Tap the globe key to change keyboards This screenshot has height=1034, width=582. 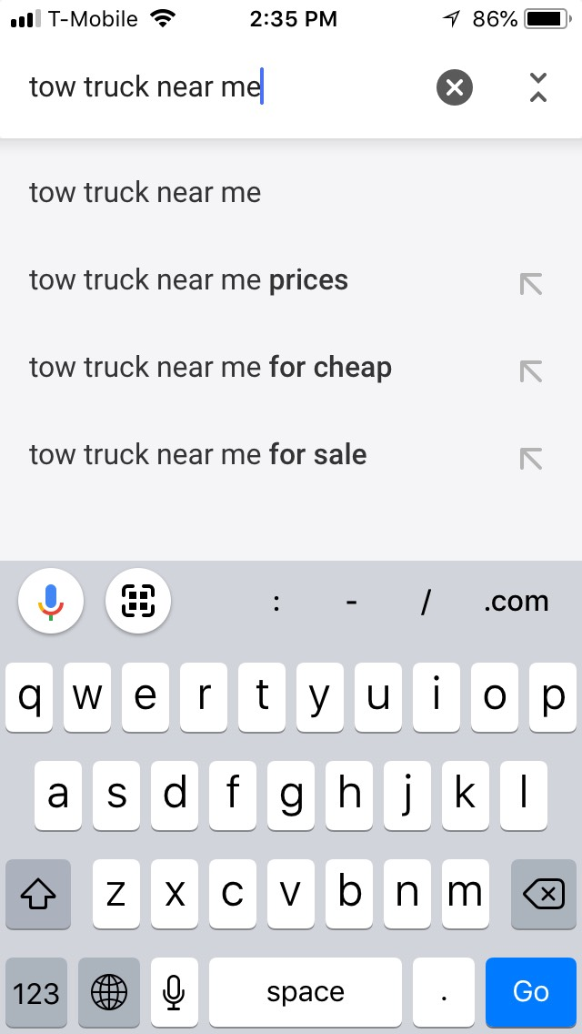pyautogui.click(x=109, y=992)
